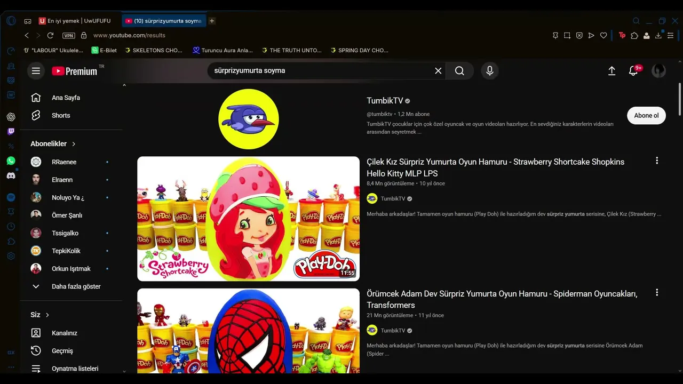This screenshot has height=384, width=683.
Task: Open the THE TRUTH UNTO... bookmark
Action: [x=291, y=50]
